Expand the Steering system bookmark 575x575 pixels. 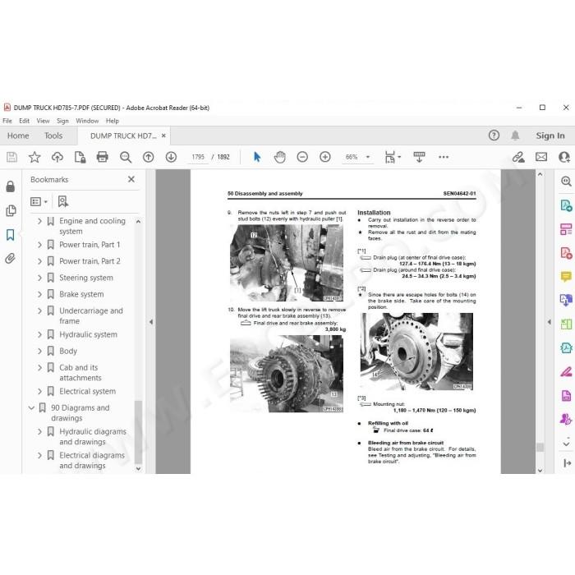coord(39,278)
